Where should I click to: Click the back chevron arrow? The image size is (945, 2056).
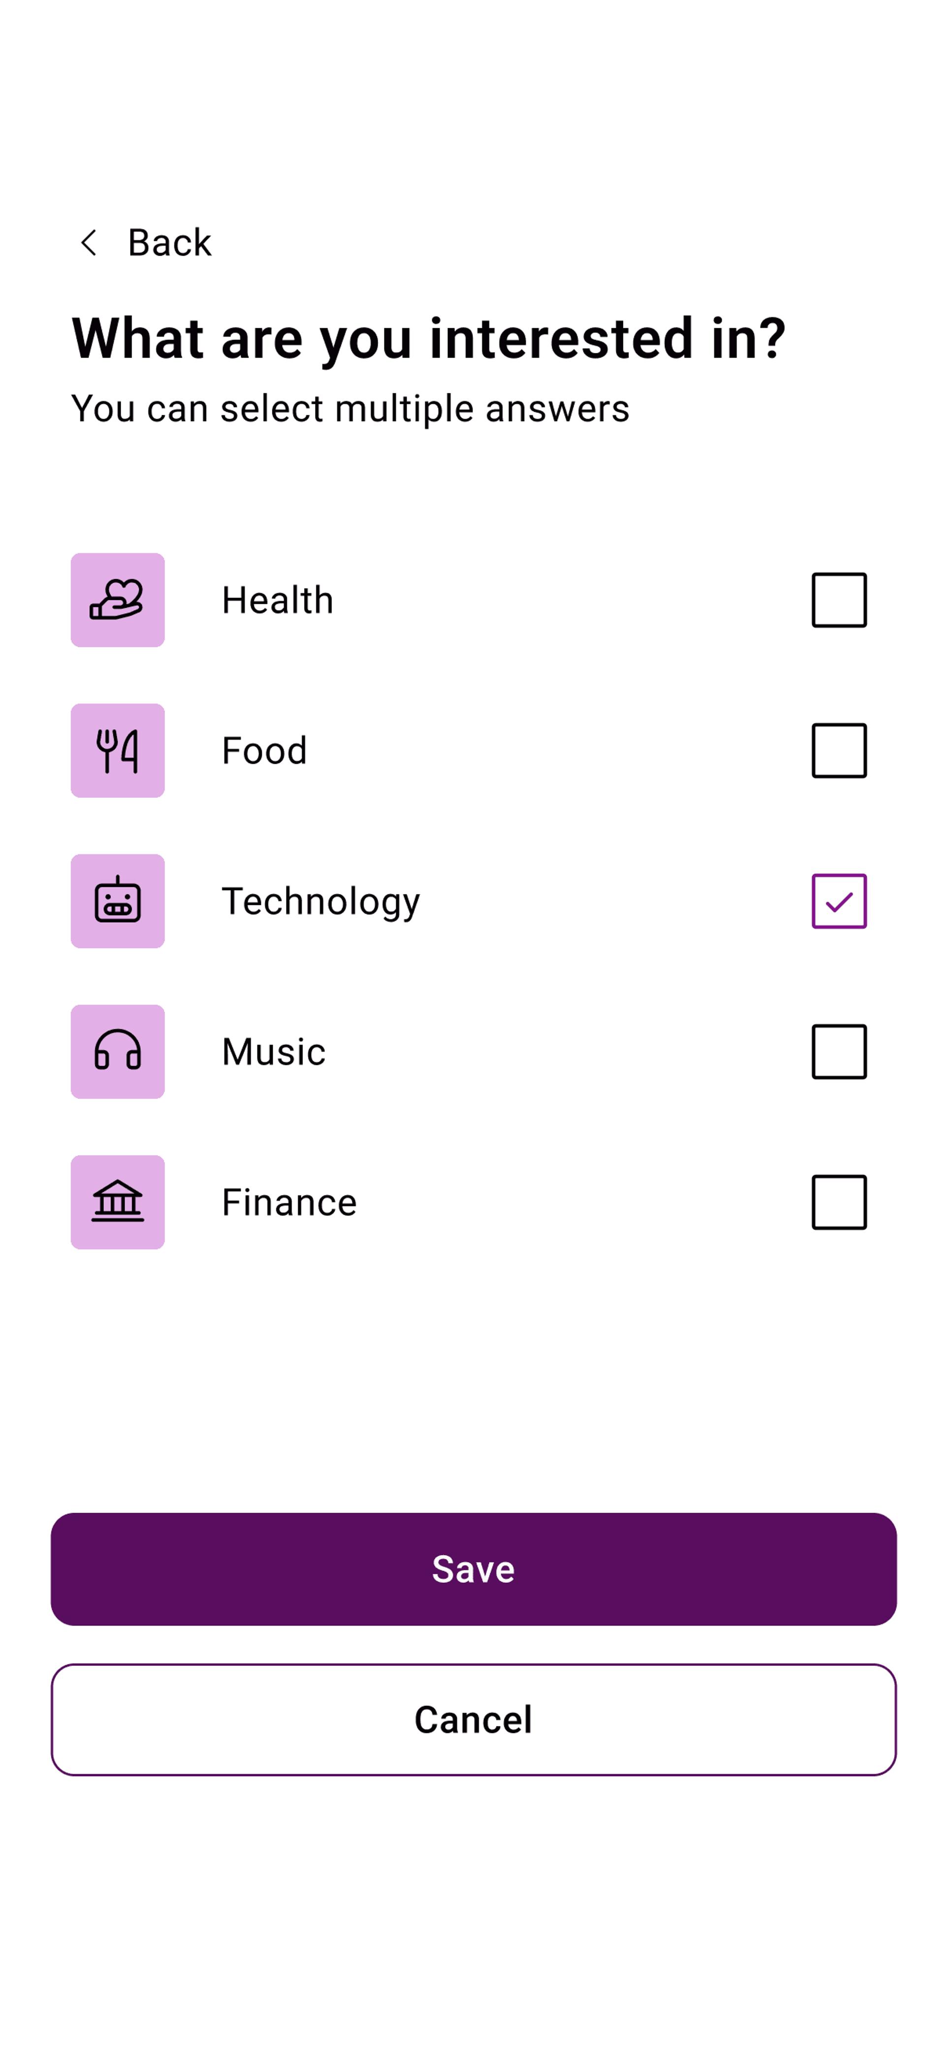click(89, 243)
